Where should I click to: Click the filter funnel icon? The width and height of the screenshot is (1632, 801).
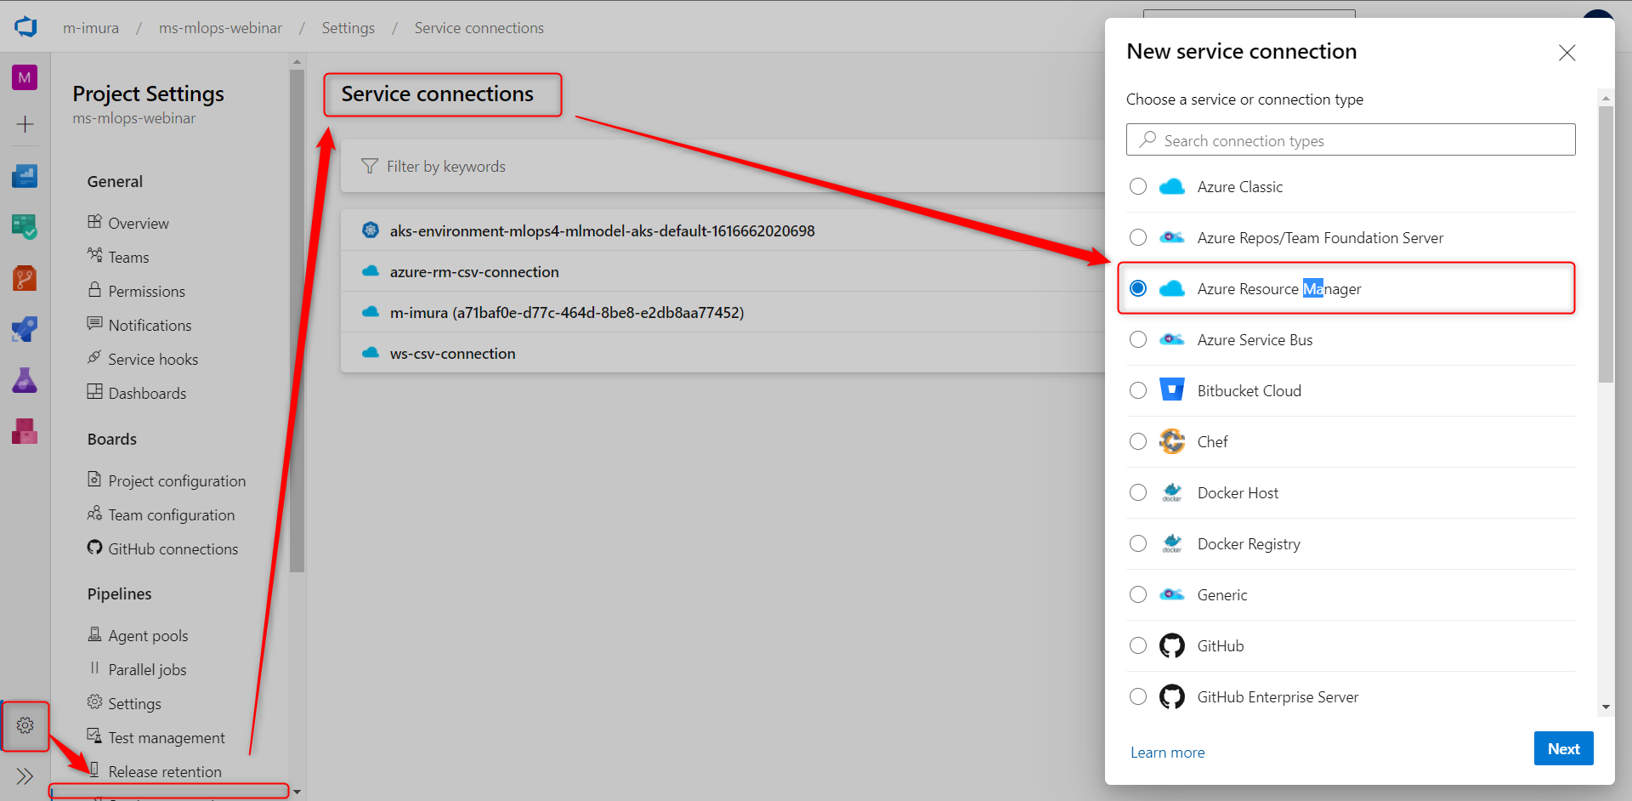[x=369, y=166]
